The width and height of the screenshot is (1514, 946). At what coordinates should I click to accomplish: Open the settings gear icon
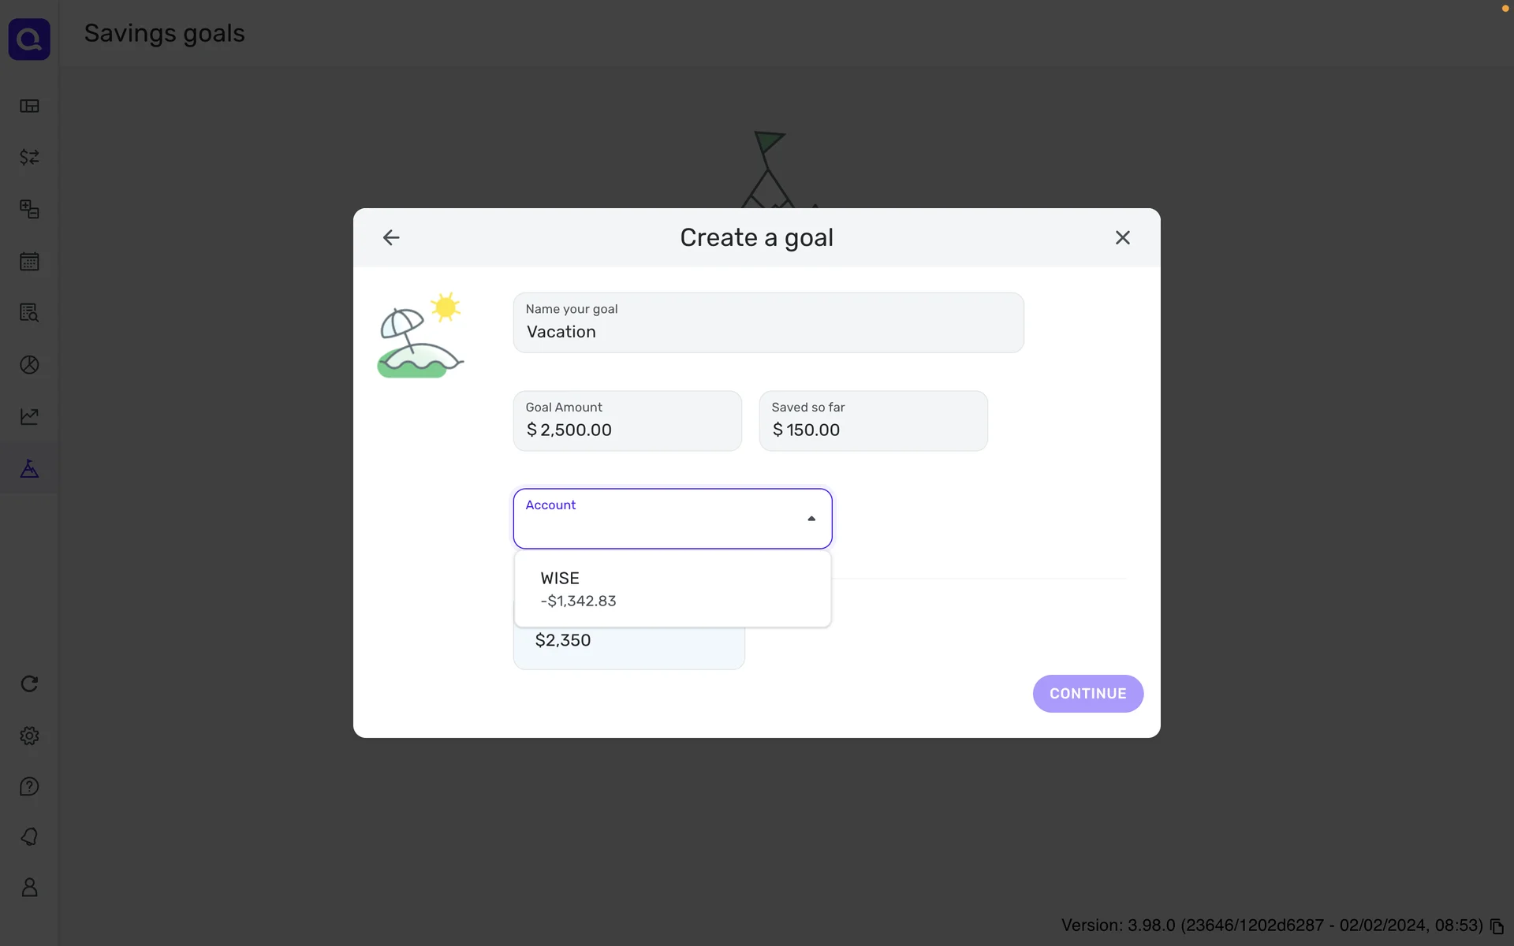29,736
